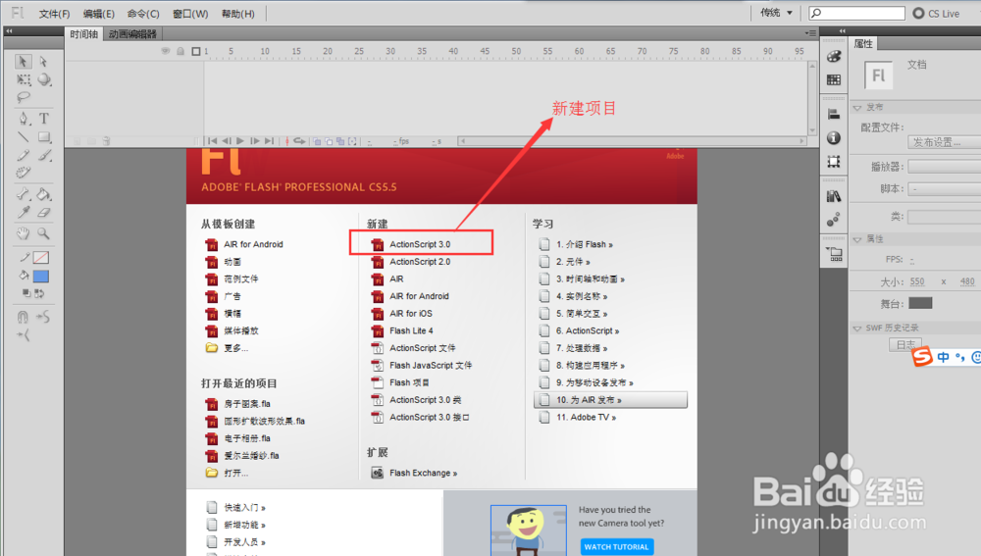Image resolution: width=981 pixels, height=556 pixels.
Task: Select the Deco tool
Action: [24, 173]
